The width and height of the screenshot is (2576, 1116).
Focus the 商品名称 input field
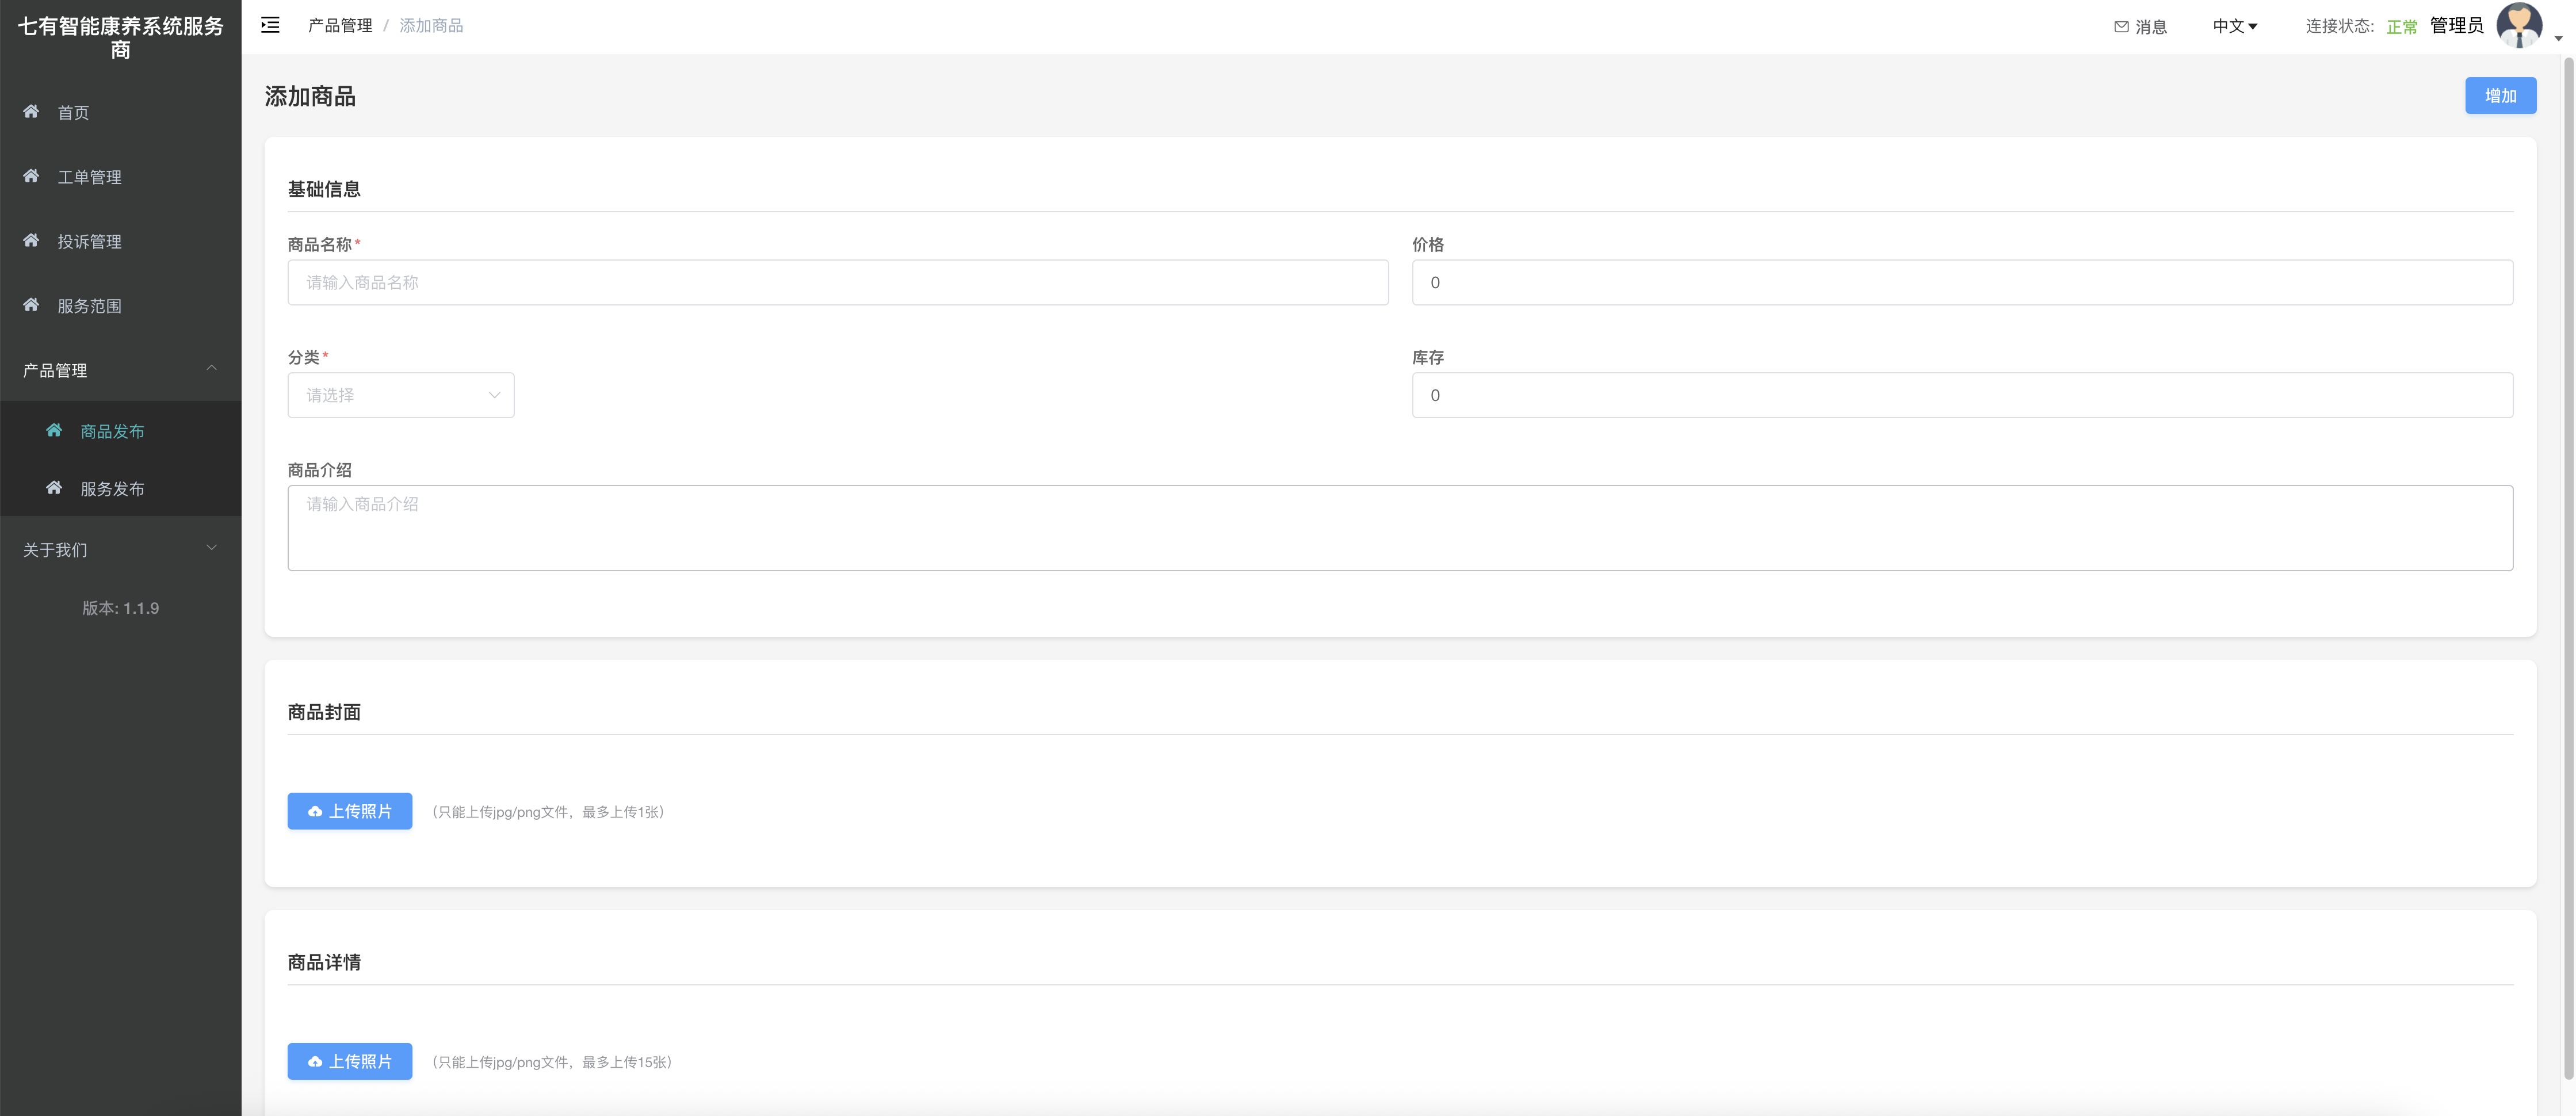coord(838,282)
